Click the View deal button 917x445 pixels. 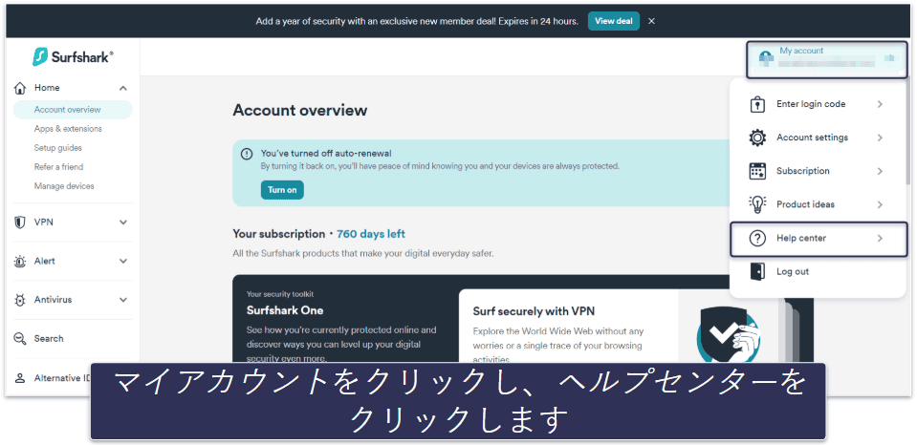(614, 21)
